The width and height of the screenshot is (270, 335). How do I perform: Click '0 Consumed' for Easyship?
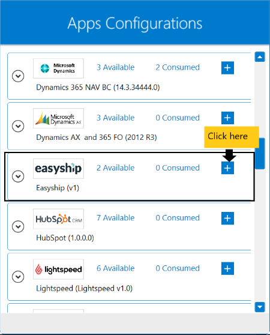click(x=178, y=168)
